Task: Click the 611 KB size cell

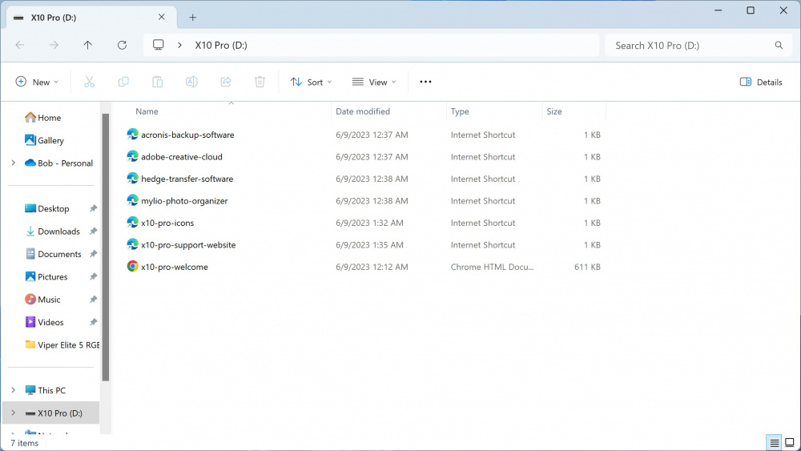Action: pyautogui.click(x=587, y=267)
